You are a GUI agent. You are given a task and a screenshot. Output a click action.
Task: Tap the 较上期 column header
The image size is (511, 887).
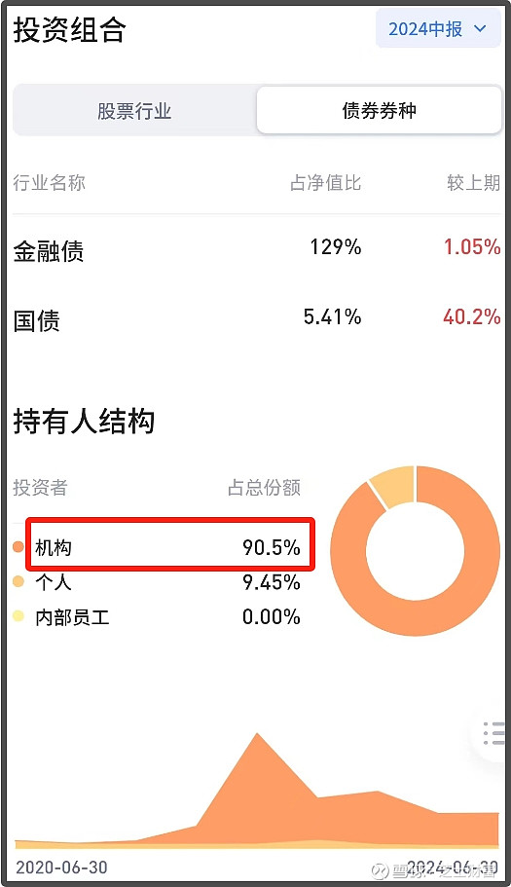[x=474, y=183]
